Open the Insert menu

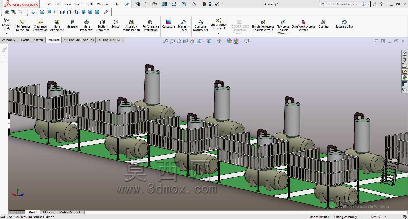coord(79,4)
